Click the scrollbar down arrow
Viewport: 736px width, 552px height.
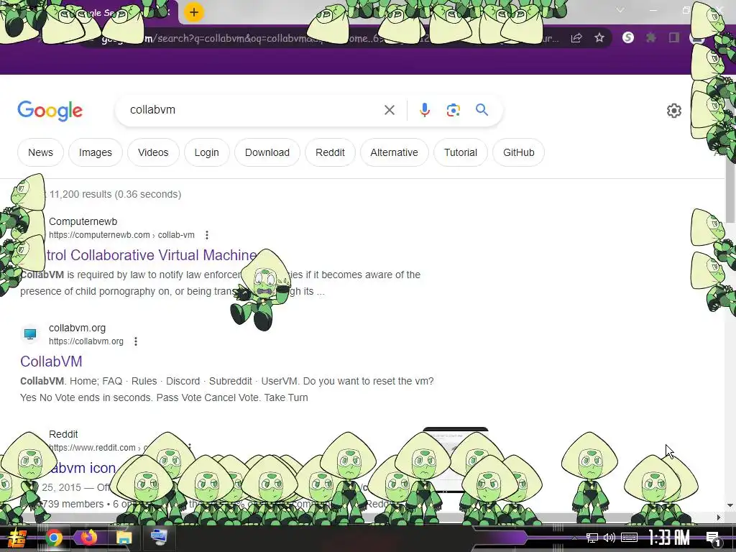point(730,505)
